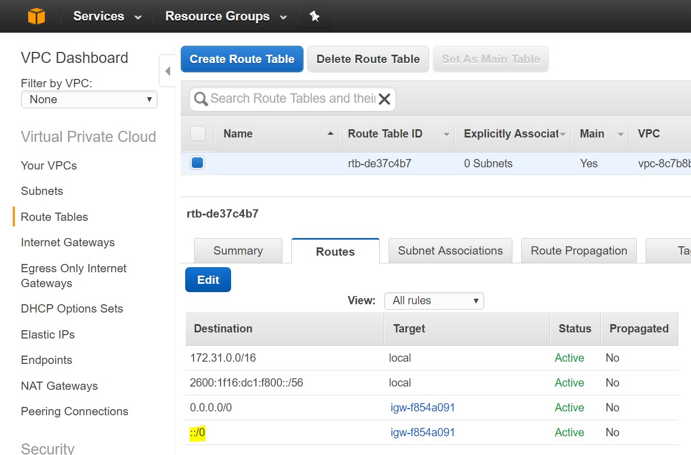This screenshot has width=691, height=455.
Task: Click destination 0.0.0.0/0
Action: (211, 408)
